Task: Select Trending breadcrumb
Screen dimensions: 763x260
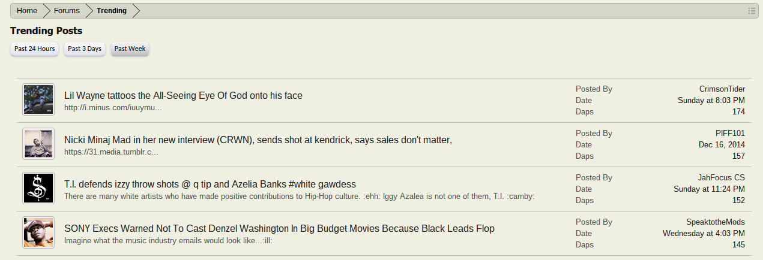Action: 112,11
